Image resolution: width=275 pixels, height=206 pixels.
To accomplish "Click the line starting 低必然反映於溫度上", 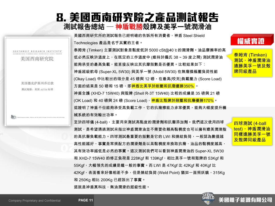I will pos(148,57).
